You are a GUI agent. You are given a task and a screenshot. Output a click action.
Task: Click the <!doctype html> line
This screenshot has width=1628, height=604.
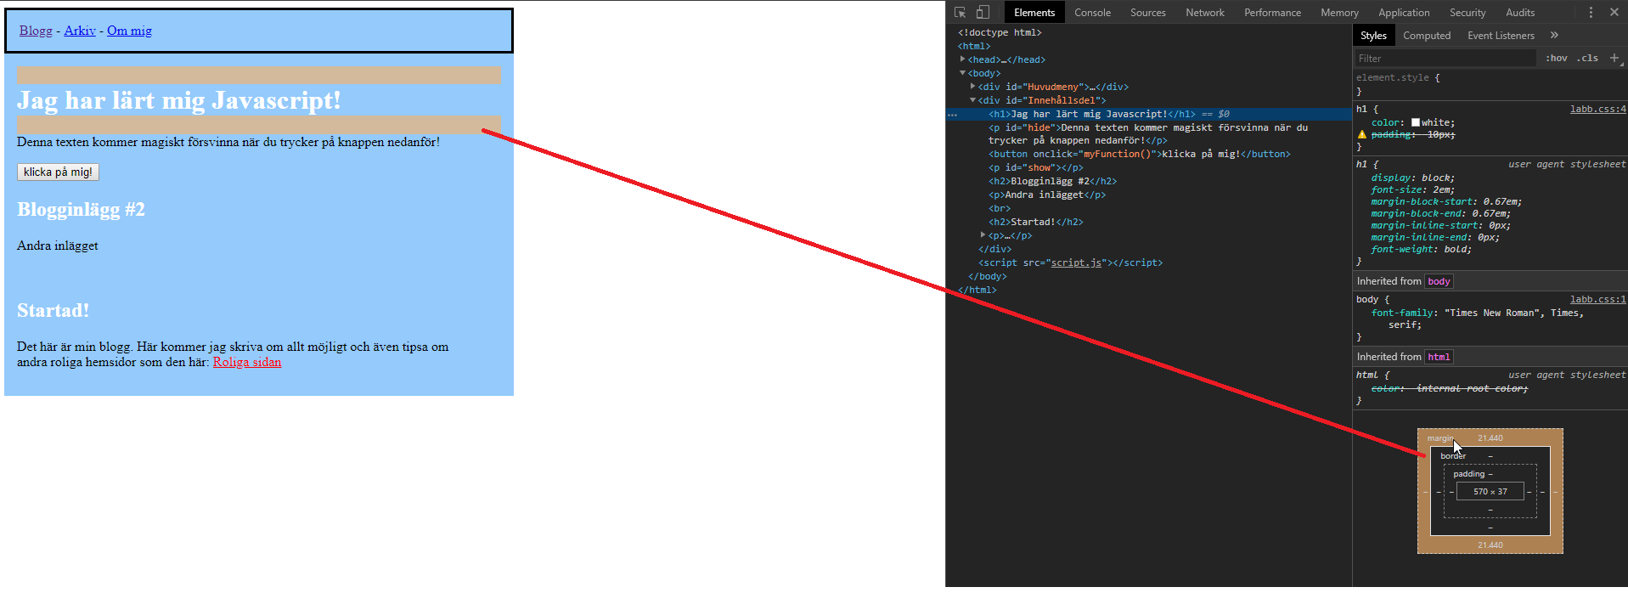[1000, 32]
